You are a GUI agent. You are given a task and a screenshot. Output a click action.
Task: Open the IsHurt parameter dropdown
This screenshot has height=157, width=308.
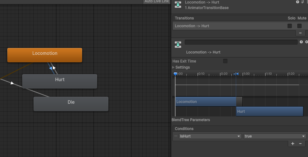[x=210, y=136]
